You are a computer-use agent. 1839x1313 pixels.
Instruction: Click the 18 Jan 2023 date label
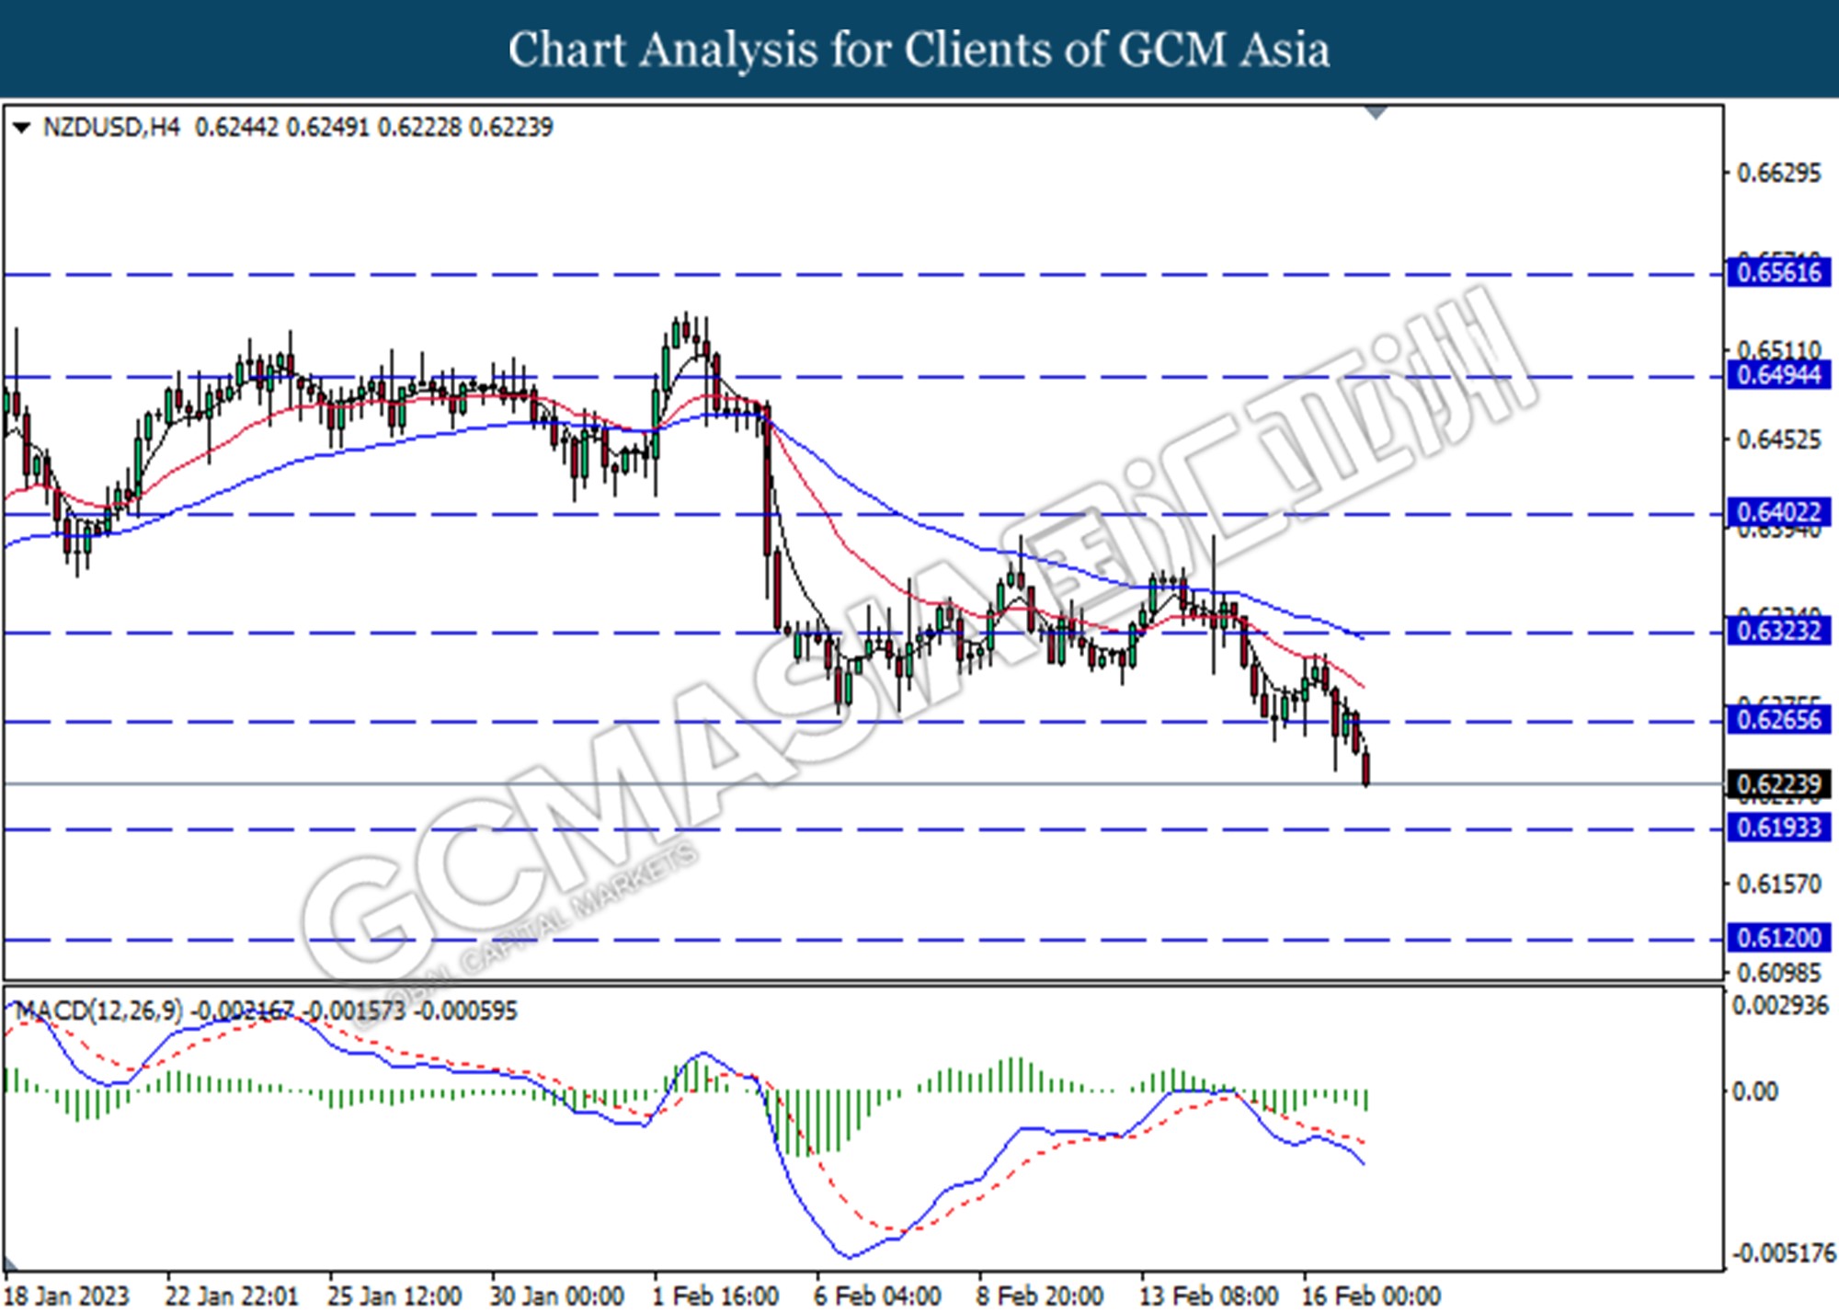pyautogui.click(x=66, y=1296)
